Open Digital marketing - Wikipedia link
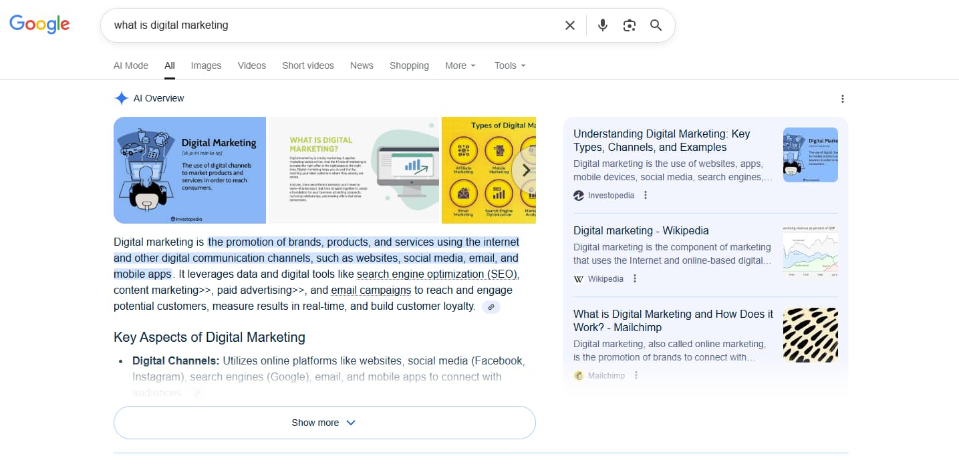Screen dimensions: 959x472 [x=641, y=230]
